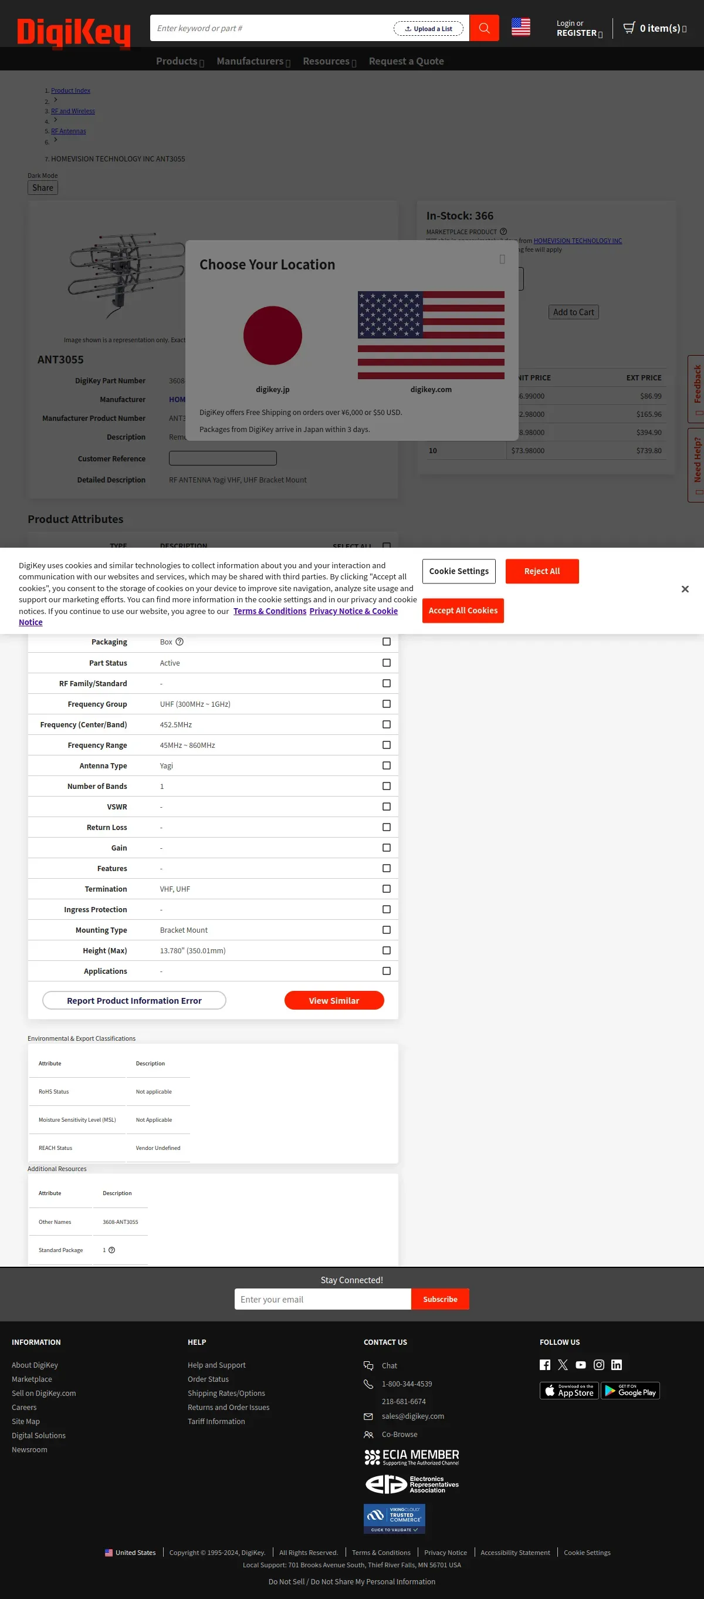
Task: Expand the Manufacturers menu
Action: coord(253,61)
